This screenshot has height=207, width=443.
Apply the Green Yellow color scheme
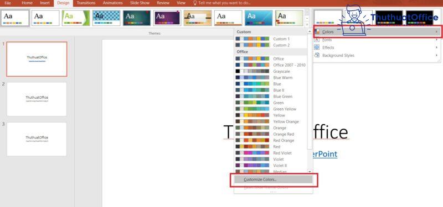[x=271, y=109]
